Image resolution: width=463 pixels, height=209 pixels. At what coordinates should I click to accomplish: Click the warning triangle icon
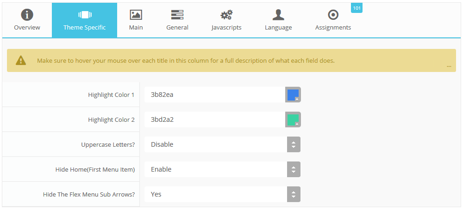21,60
